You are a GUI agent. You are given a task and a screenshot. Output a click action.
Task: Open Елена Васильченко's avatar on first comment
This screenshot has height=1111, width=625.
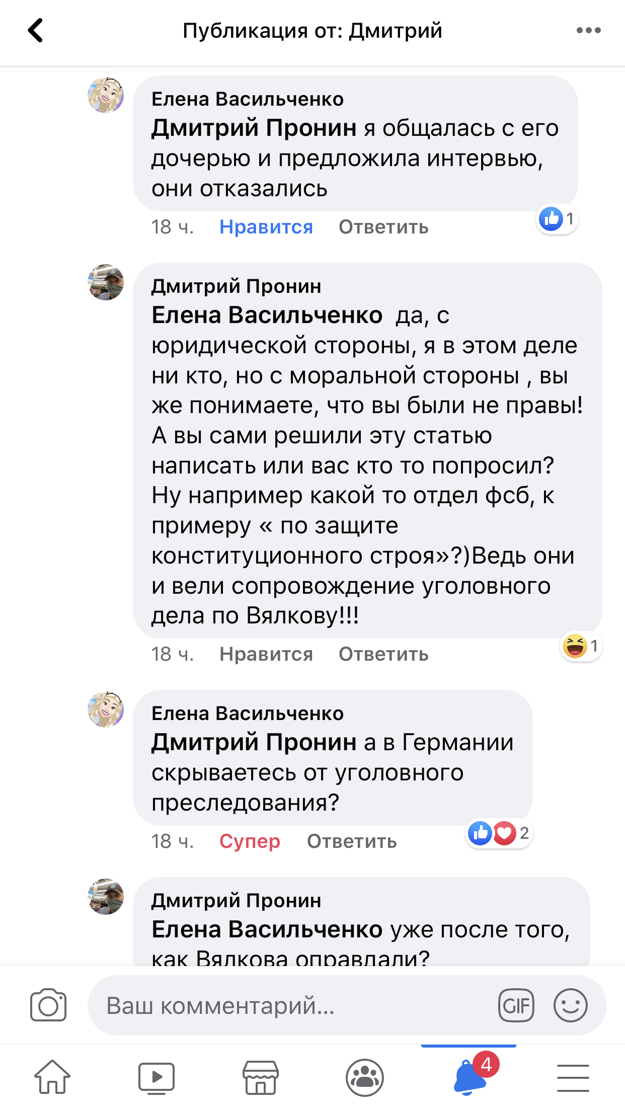click(x=106, y=95)
